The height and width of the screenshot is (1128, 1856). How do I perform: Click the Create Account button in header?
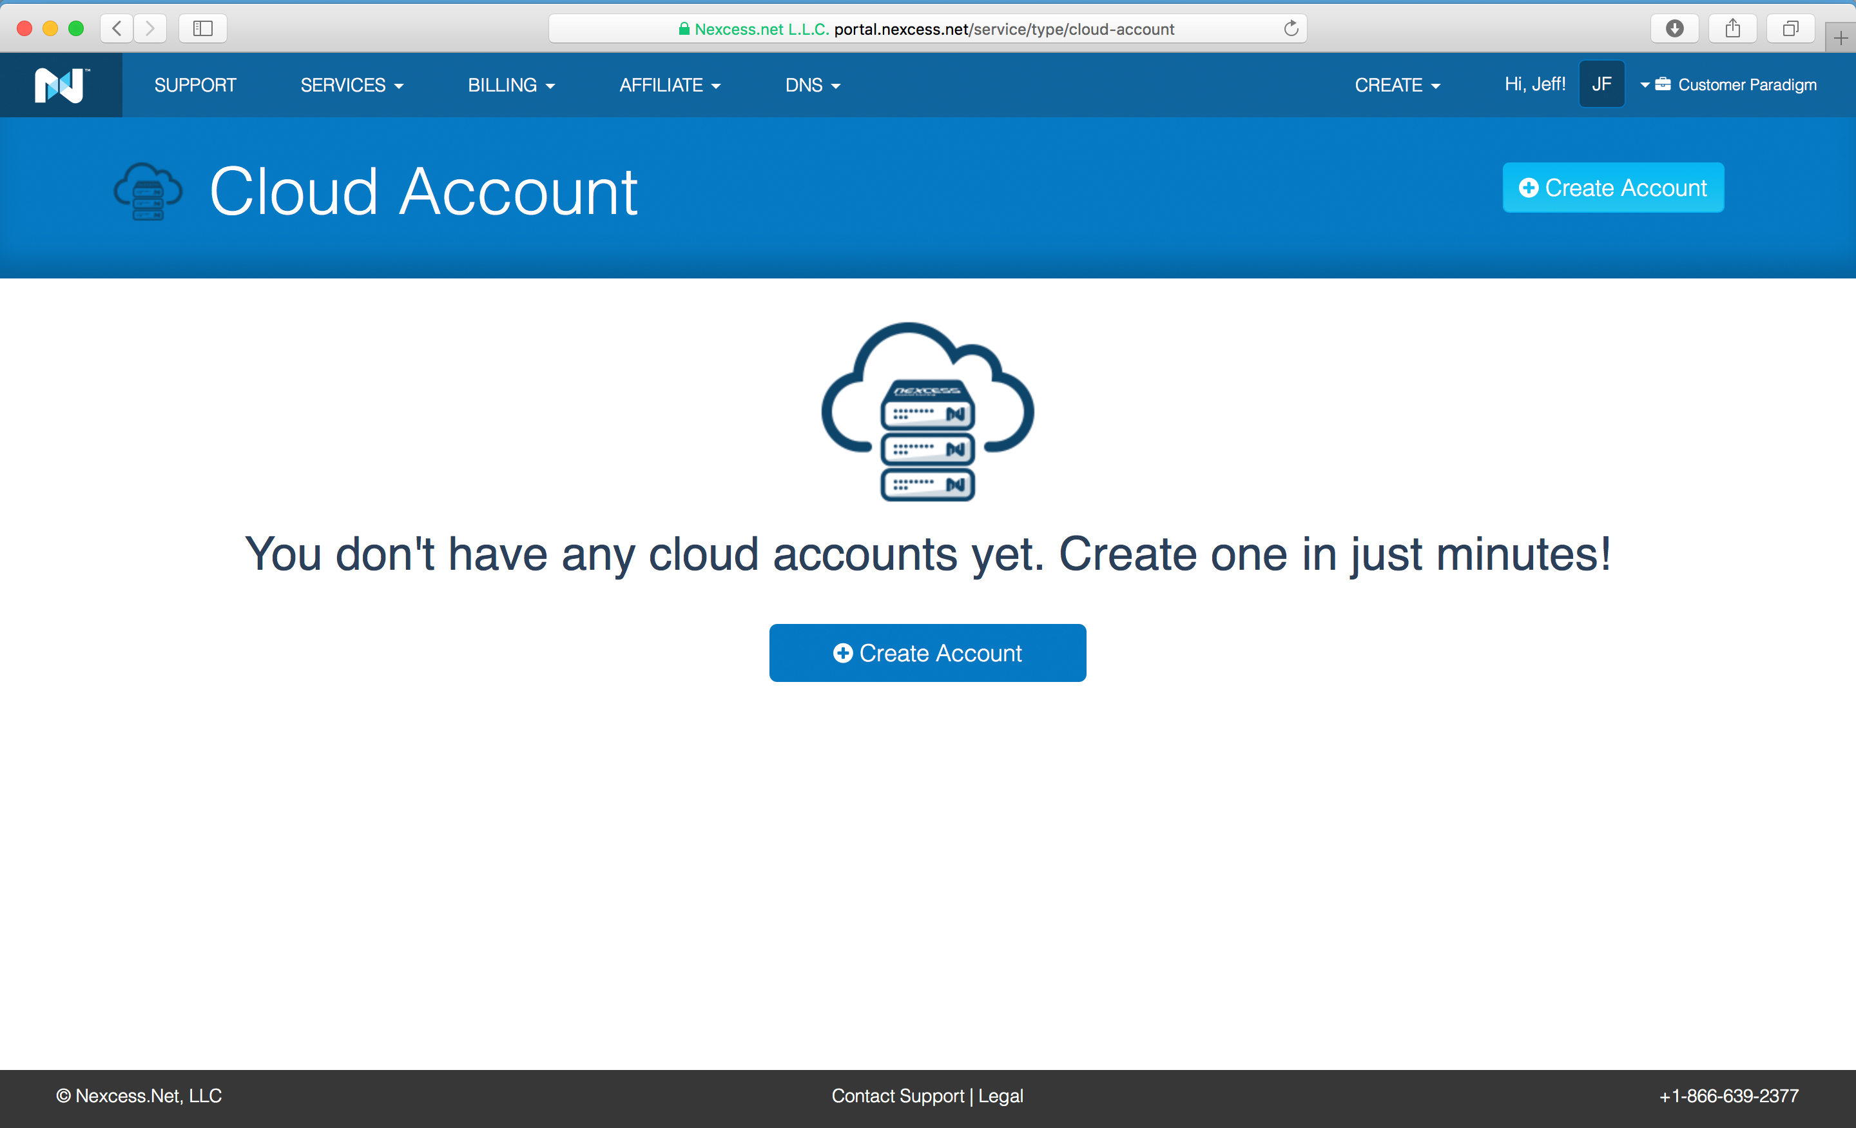1612,188
